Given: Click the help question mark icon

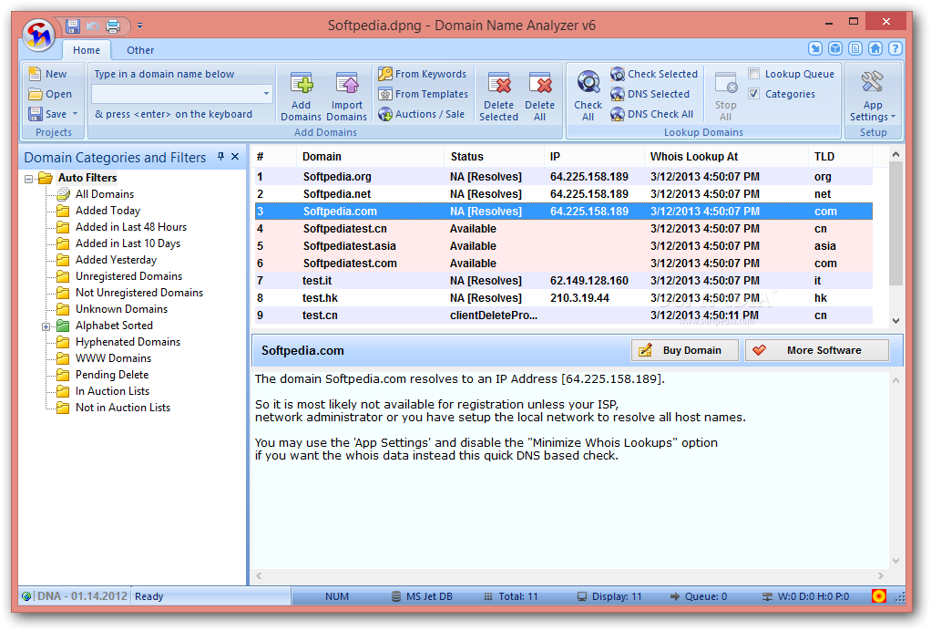Looking at the screenshot, I should (895, 48).
